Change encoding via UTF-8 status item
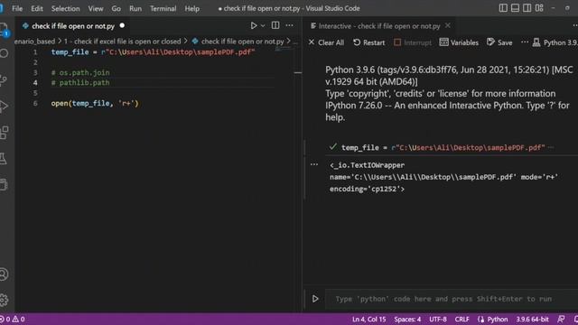This screenshot has height=325, width=578. pos(438,319)
